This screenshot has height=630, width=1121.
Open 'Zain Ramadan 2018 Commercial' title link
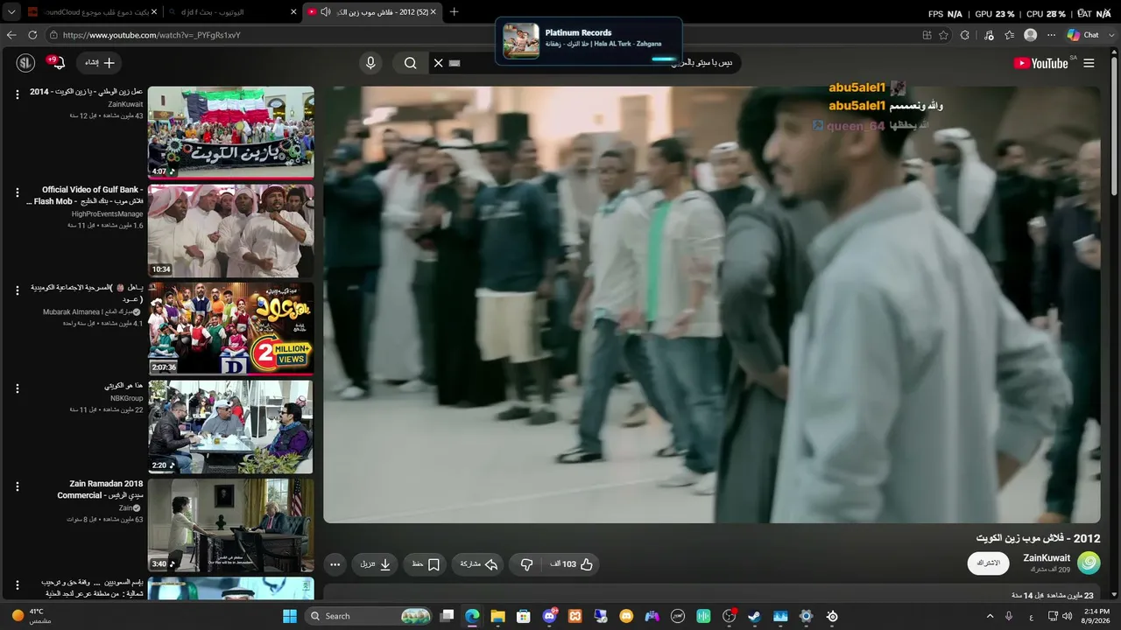tap(100, 489)
